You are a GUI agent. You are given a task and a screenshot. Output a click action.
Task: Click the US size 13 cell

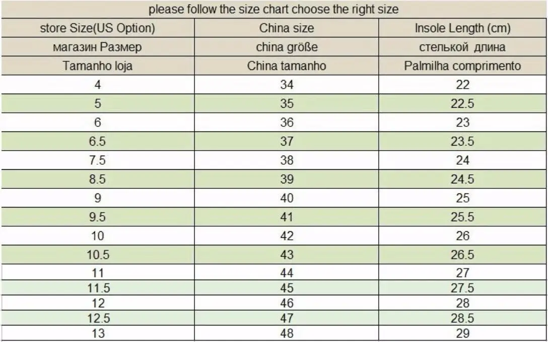98,333
